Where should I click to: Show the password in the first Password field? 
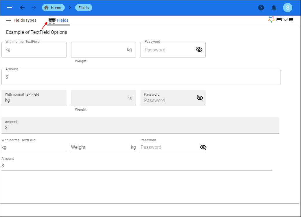pos(199,49)
